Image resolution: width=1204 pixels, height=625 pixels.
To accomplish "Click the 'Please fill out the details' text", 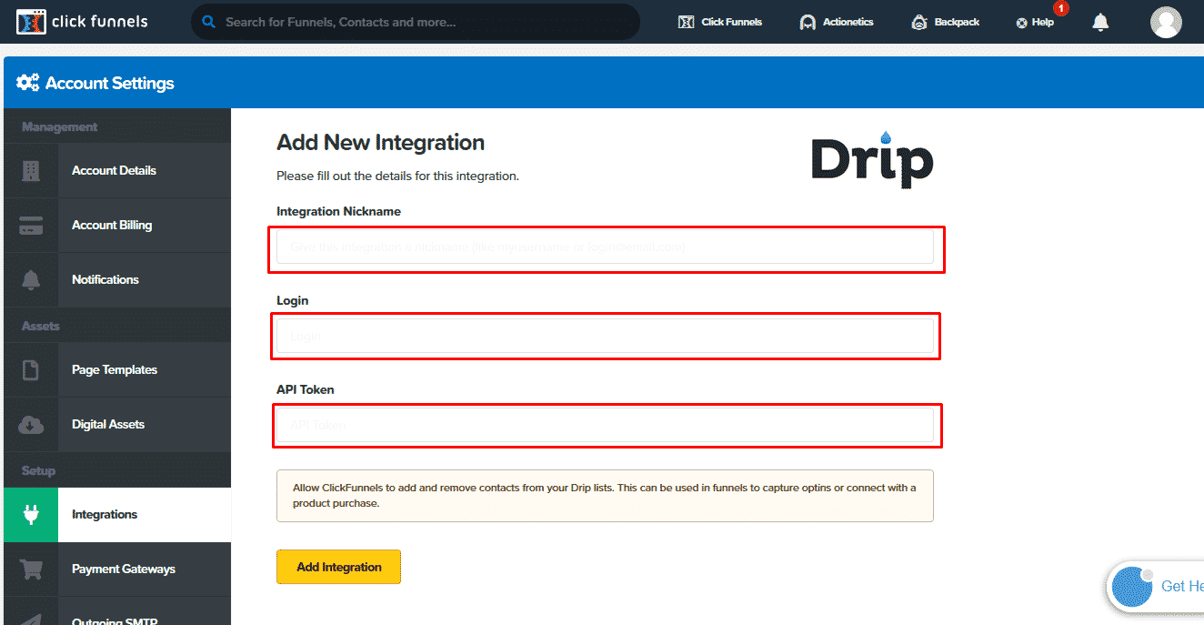I will [397, 176].
